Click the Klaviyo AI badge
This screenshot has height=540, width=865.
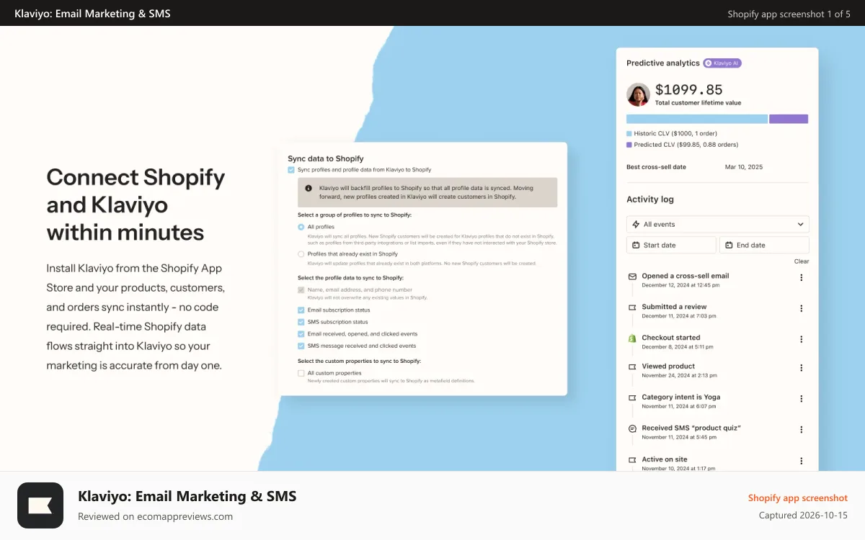point(722,63)
